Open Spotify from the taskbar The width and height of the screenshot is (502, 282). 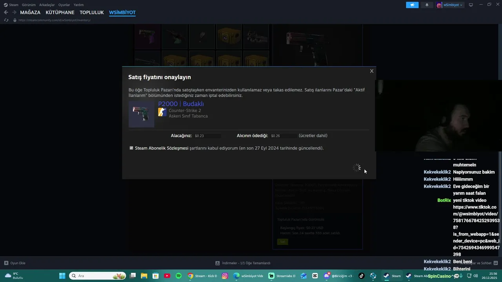178,276
